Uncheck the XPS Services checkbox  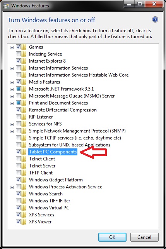click(x=18, y=214)
